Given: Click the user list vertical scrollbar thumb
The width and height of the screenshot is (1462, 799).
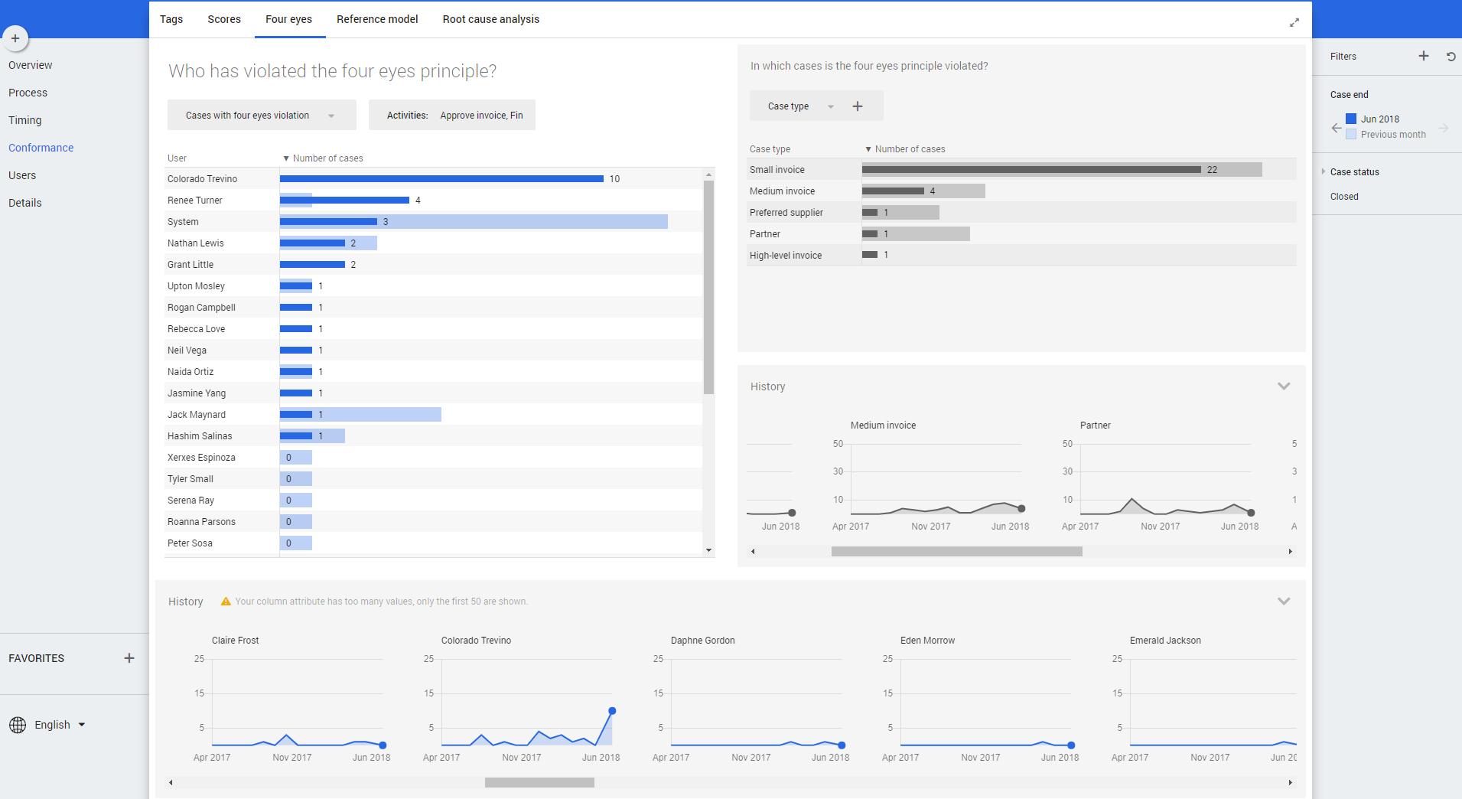Looking at the screenshot, I should point(708,287).
